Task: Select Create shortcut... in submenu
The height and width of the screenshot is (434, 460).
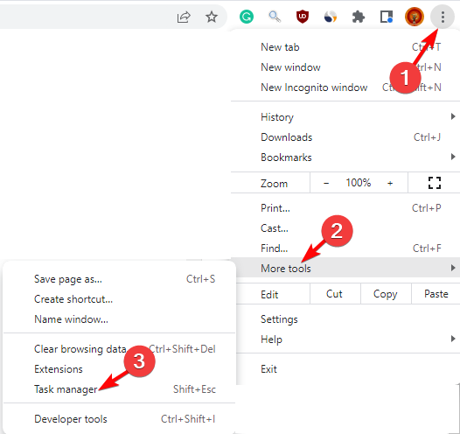Action: 120,299
